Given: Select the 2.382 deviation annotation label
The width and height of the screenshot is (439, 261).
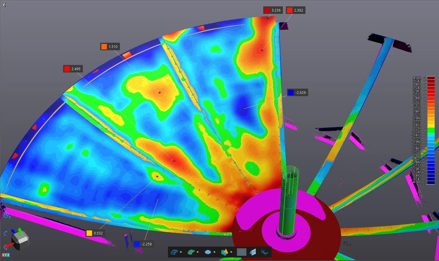Looking at the screenshot, I should coord(295,10).
